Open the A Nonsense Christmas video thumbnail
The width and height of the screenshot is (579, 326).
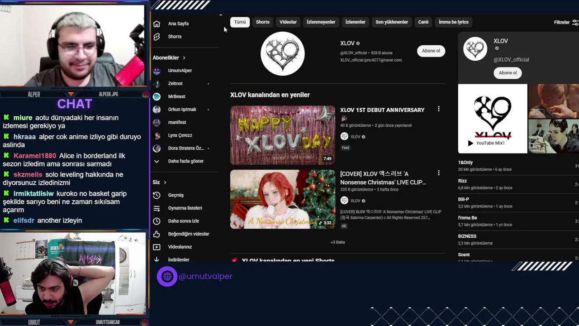[x=283, y=199]
